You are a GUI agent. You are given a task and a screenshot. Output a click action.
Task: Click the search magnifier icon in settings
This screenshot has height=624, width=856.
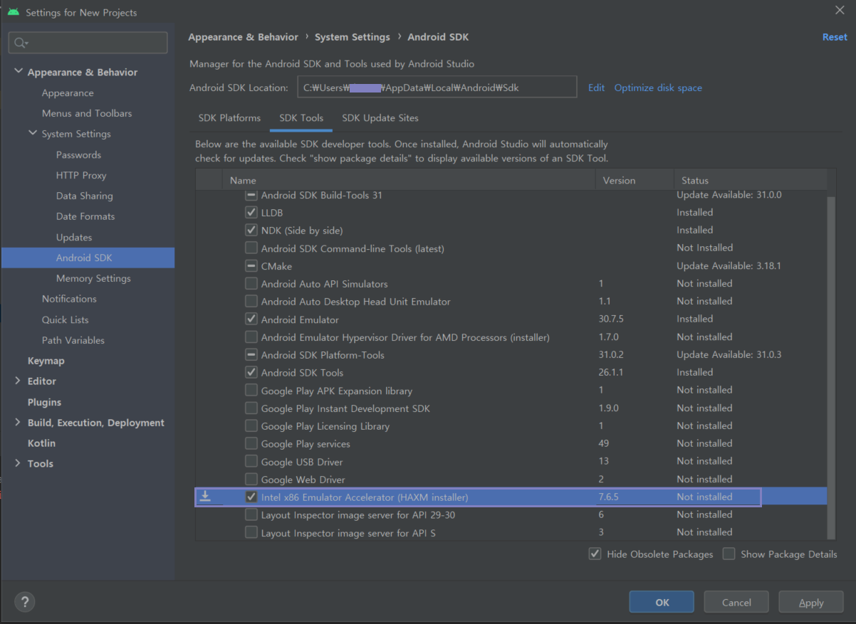[21, 43]
